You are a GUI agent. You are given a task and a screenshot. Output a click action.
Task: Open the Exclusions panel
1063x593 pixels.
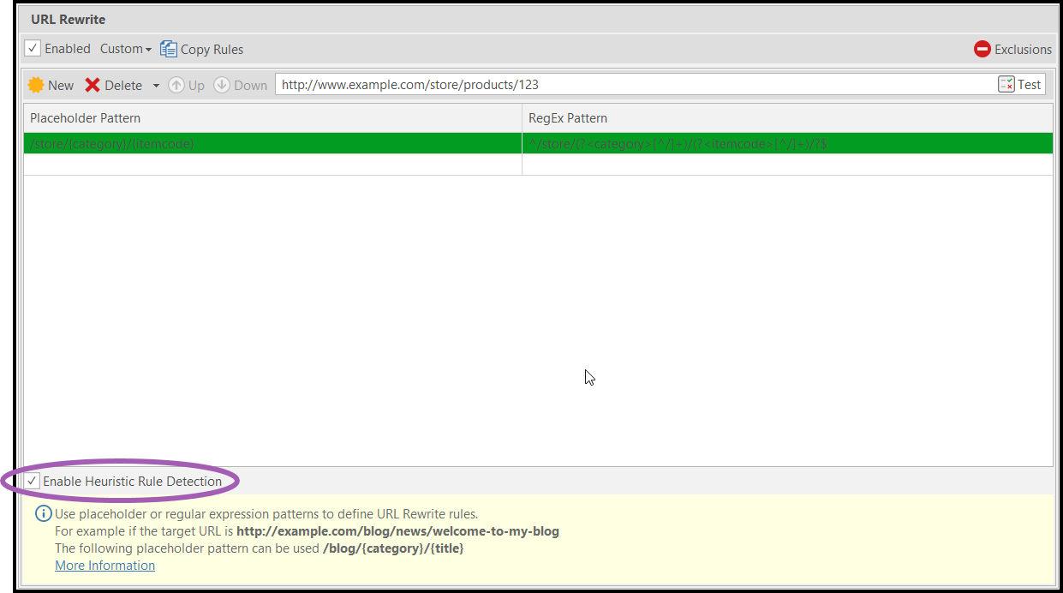click(1012, 49)
